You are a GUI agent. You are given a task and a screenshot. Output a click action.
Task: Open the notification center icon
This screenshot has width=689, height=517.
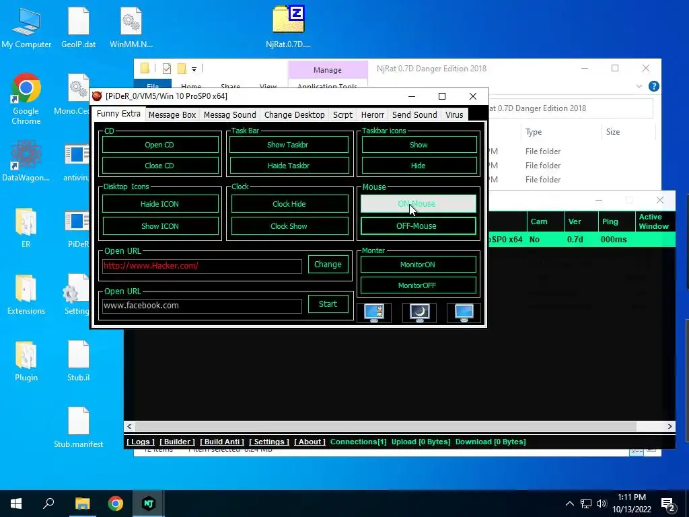pos(668,504)
